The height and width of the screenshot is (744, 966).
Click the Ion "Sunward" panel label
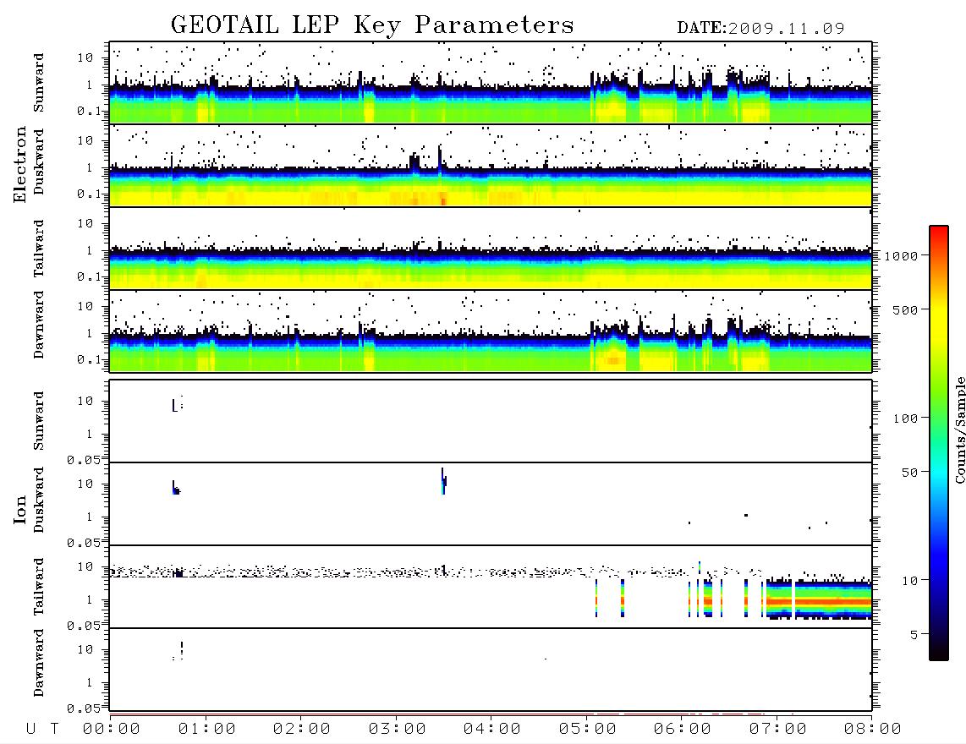click(x=39, y=421)
